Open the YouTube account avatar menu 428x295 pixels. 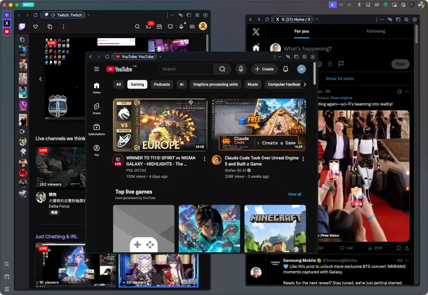point(301,69)
